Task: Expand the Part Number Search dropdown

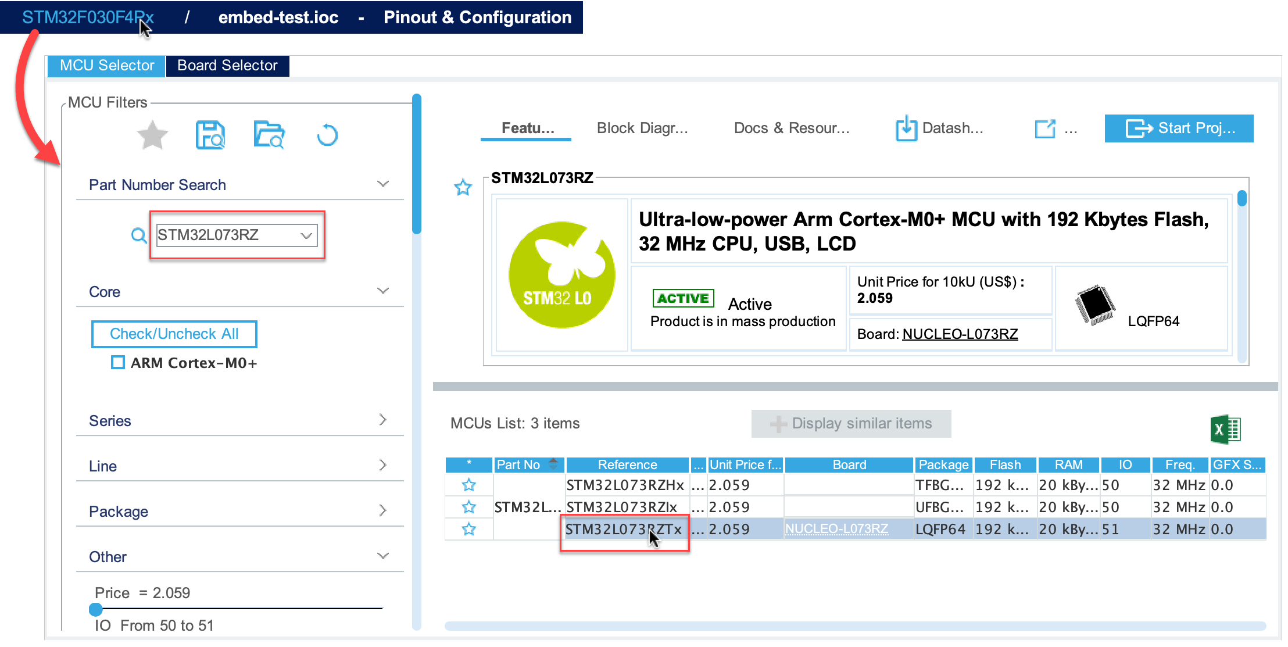Action: tap(308, 237)
